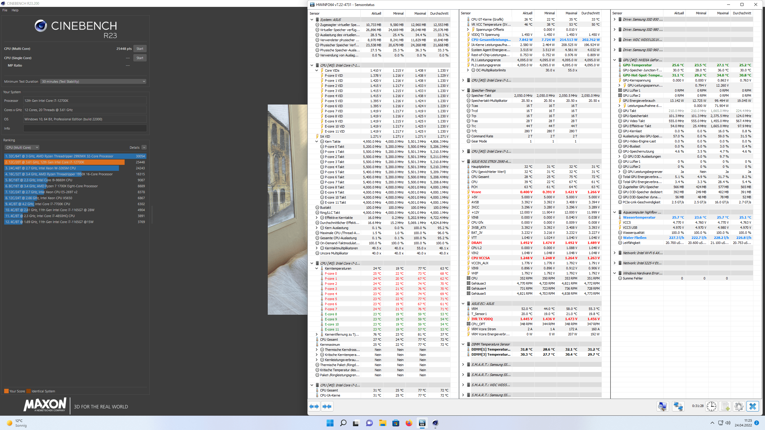Expand the OC-Multiplikatorlimits node
This screenshot has height=430, width=765.
click(468, 70)
